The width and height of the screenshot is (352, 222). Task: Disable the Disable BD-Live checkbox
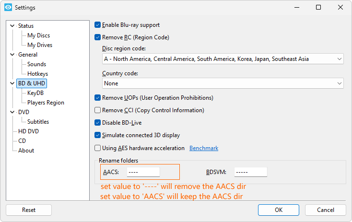click(x=97, y=123)
